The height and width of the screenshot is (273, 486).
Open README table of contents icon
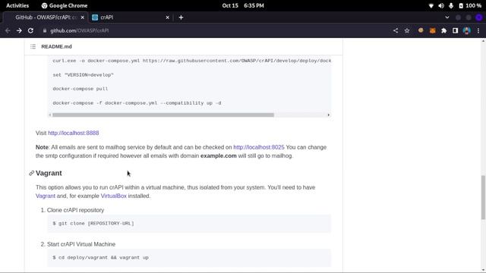[x=33, y=46]
